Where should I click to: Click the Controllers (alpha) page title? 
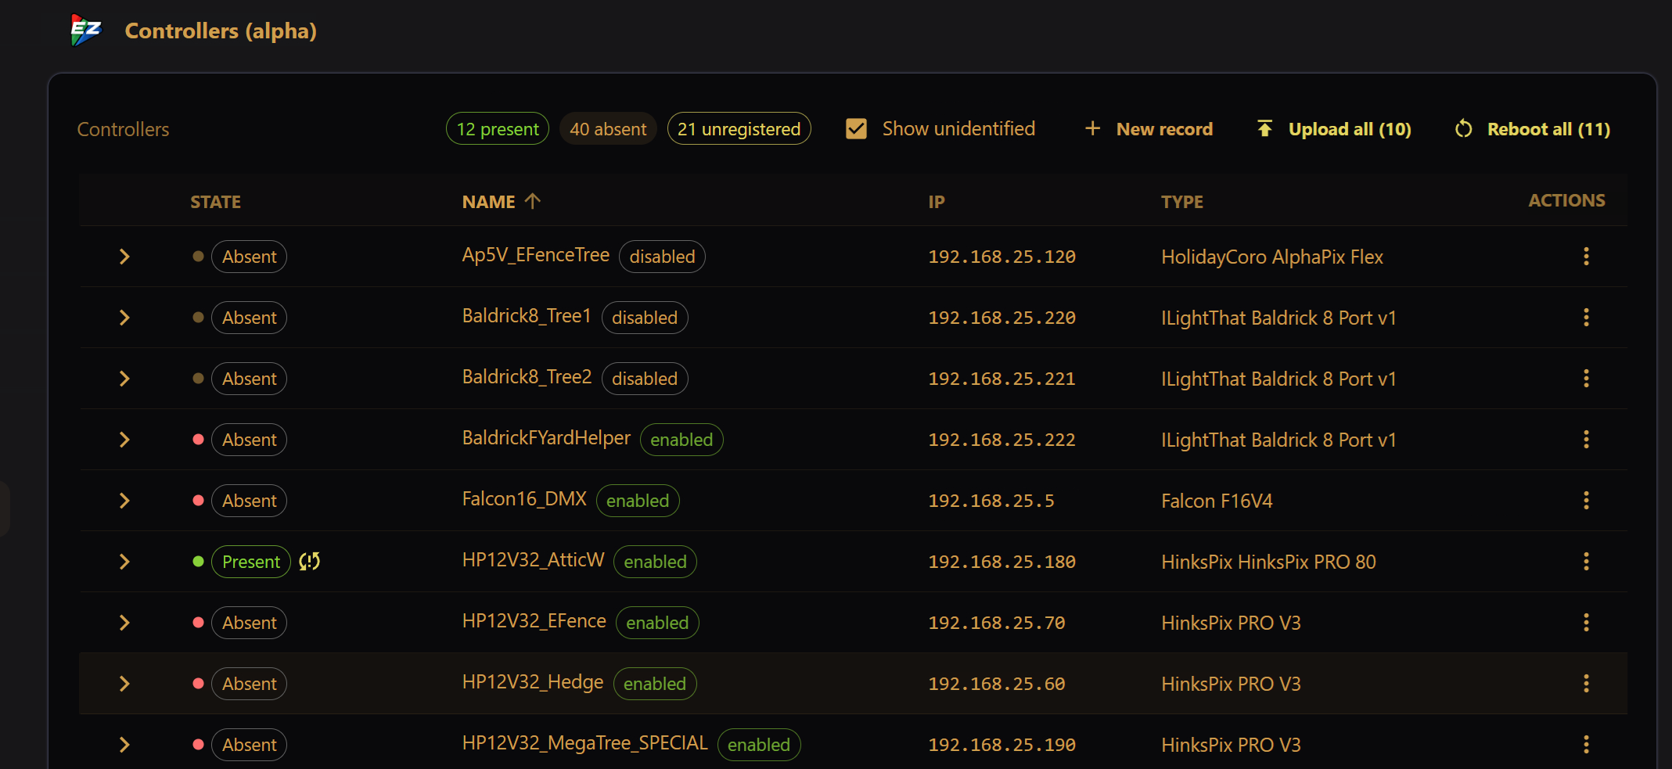click(x=221, y=31)
